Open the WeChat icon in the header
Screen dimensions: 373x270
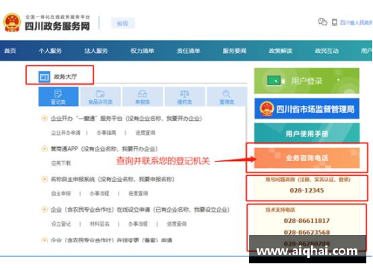[x=322, y=22]
